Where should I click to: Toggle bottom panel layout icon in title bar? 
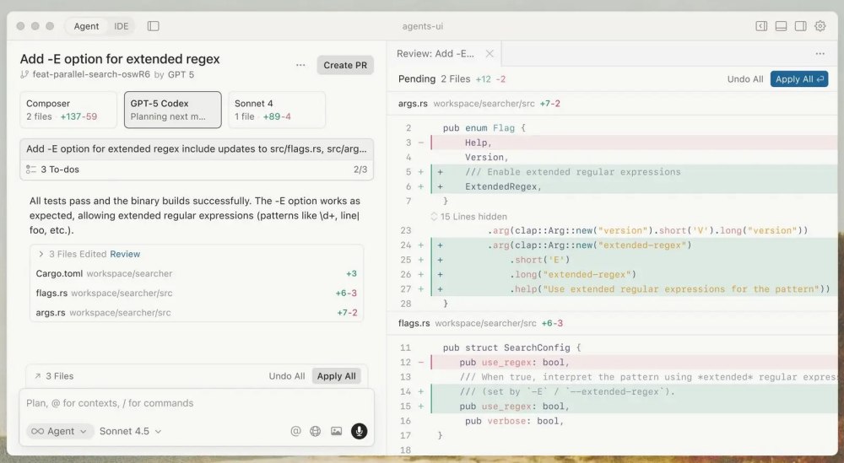pos(781,26)
